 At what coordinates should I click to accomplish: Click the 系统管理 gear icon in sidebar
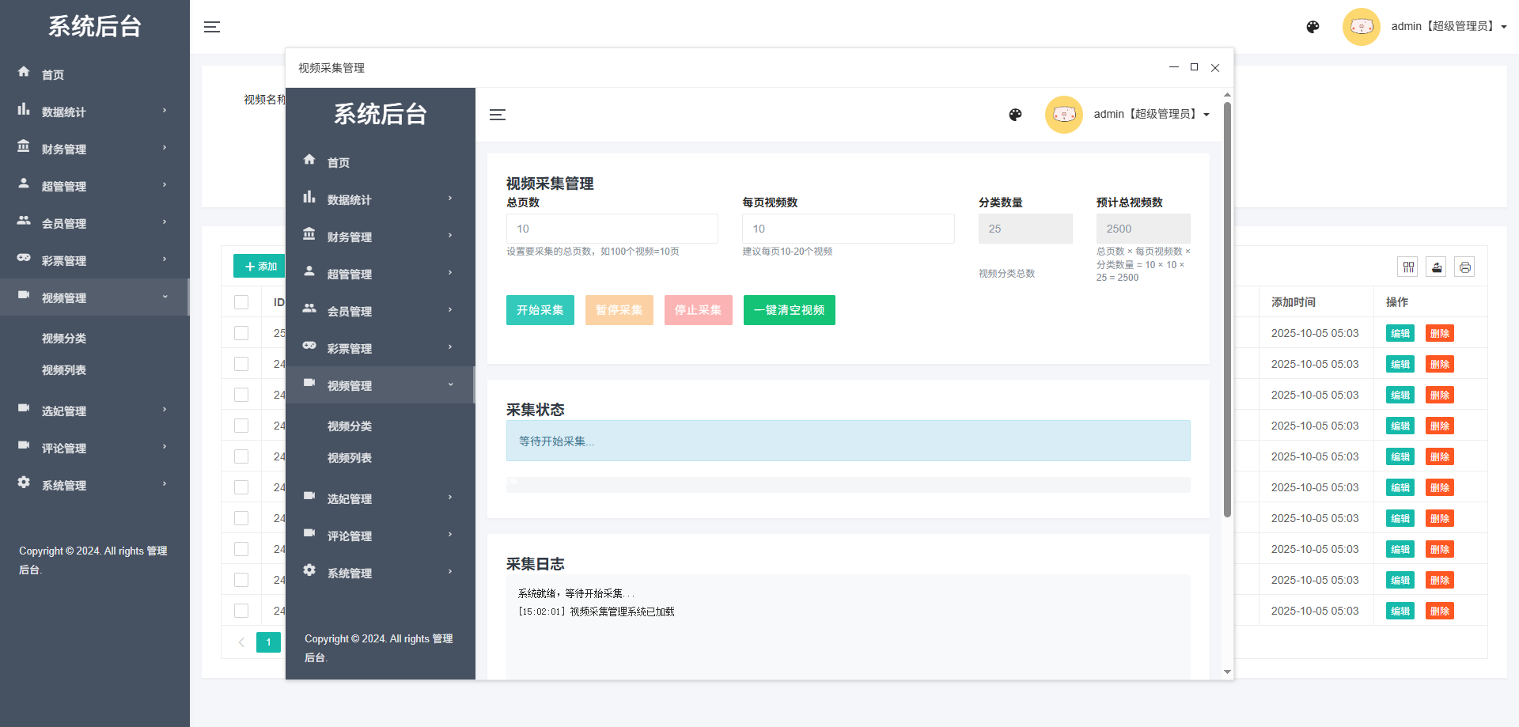click(23, 483)
